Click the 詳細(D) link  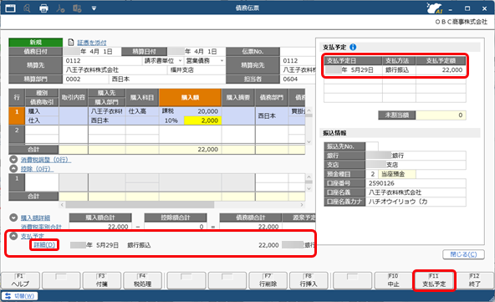(x=44, y=245)
